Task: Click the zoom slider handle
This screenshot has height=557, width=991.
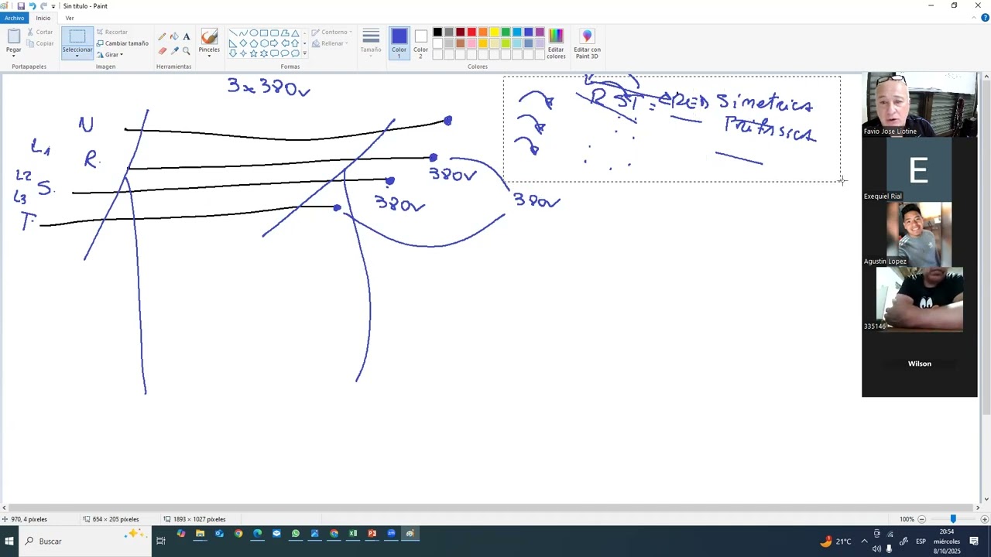Action: point(953,519)
